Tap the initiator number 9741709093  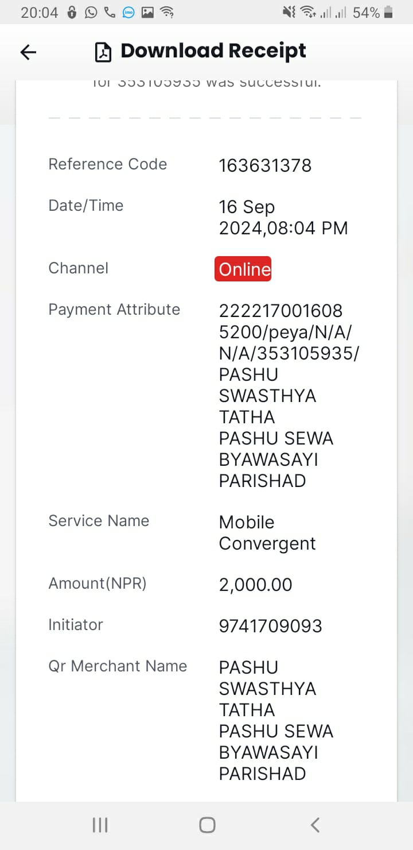[x=270, y=626]
